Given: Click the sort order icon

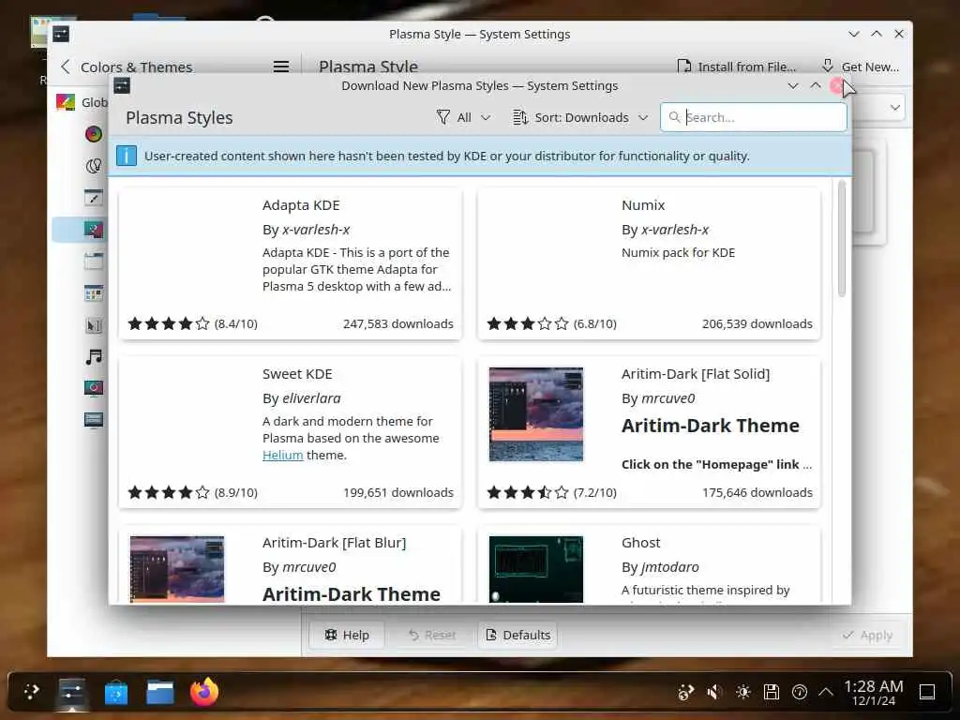Looking at the screenshot, I should point(520,117).
